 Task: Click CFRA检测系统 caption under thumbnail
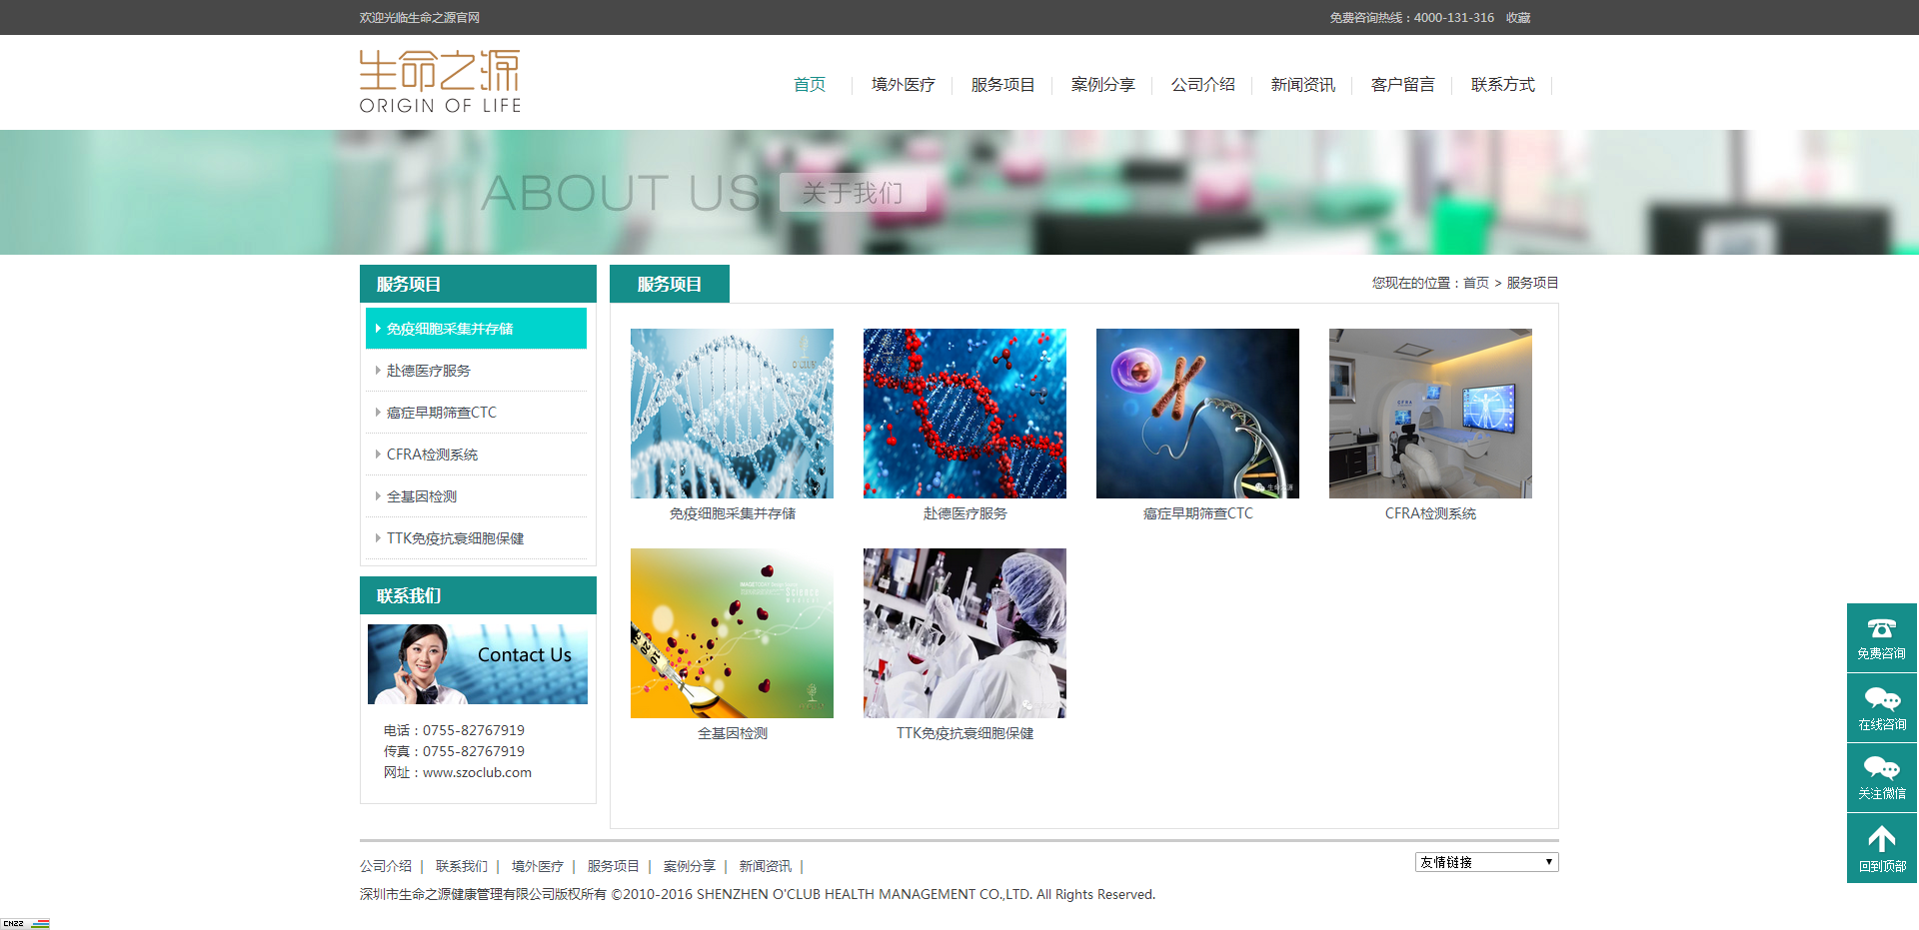coord(1430,513)
